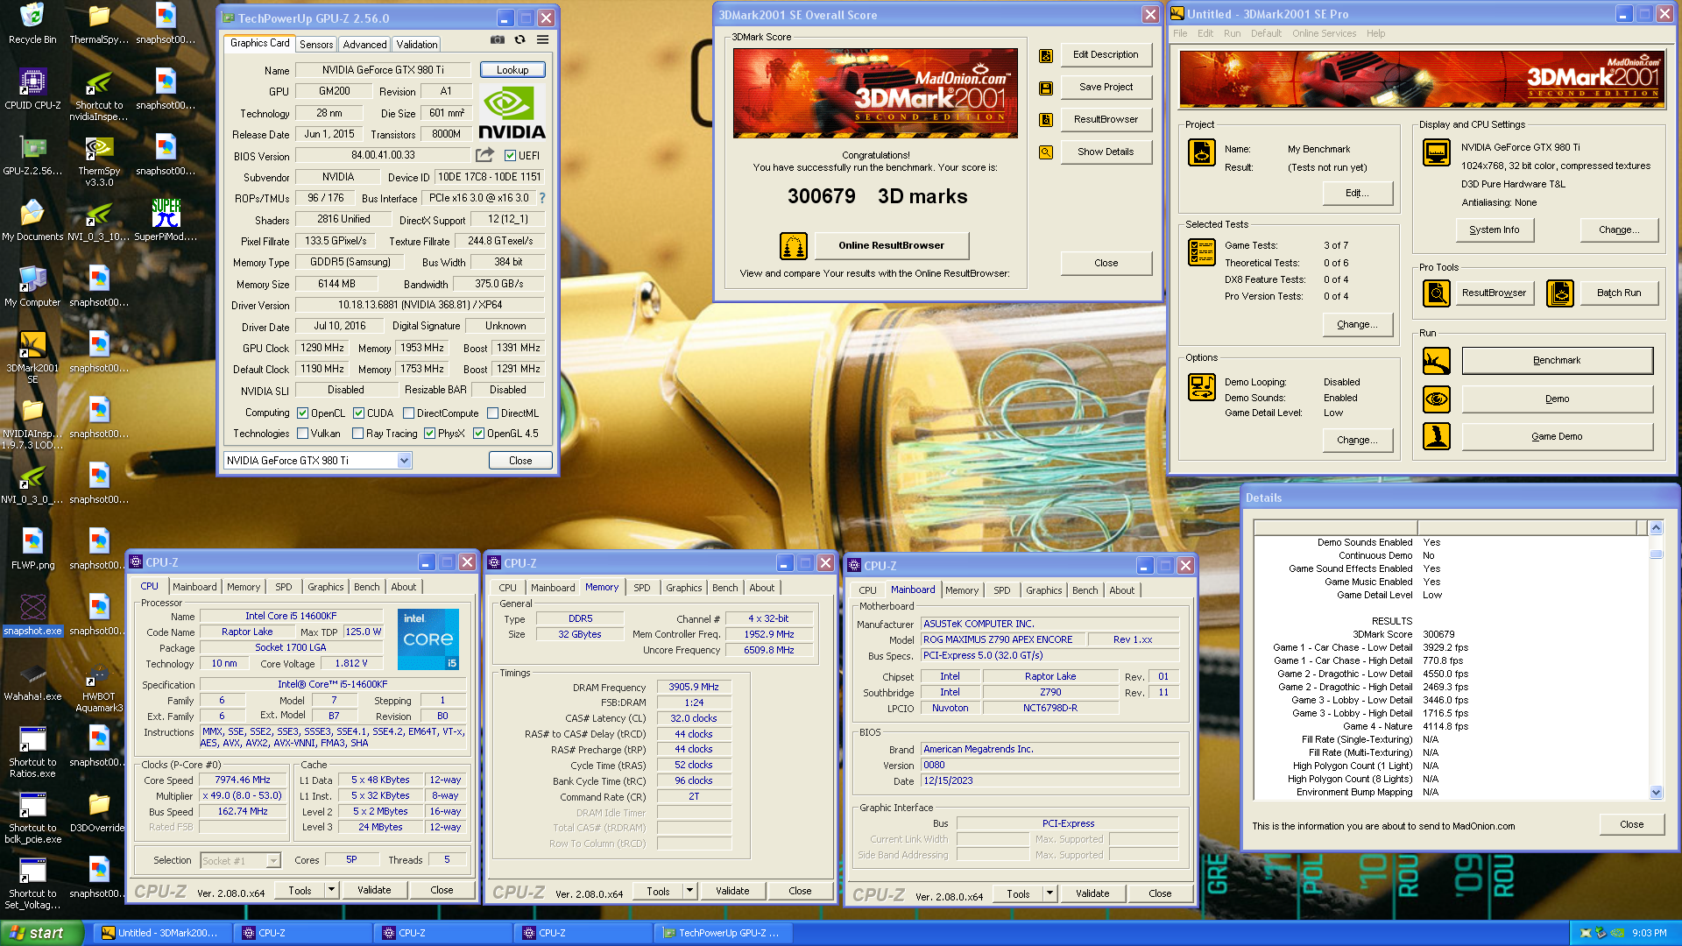Click the Untitled - 3DMark2001 taskbar item

164,933
